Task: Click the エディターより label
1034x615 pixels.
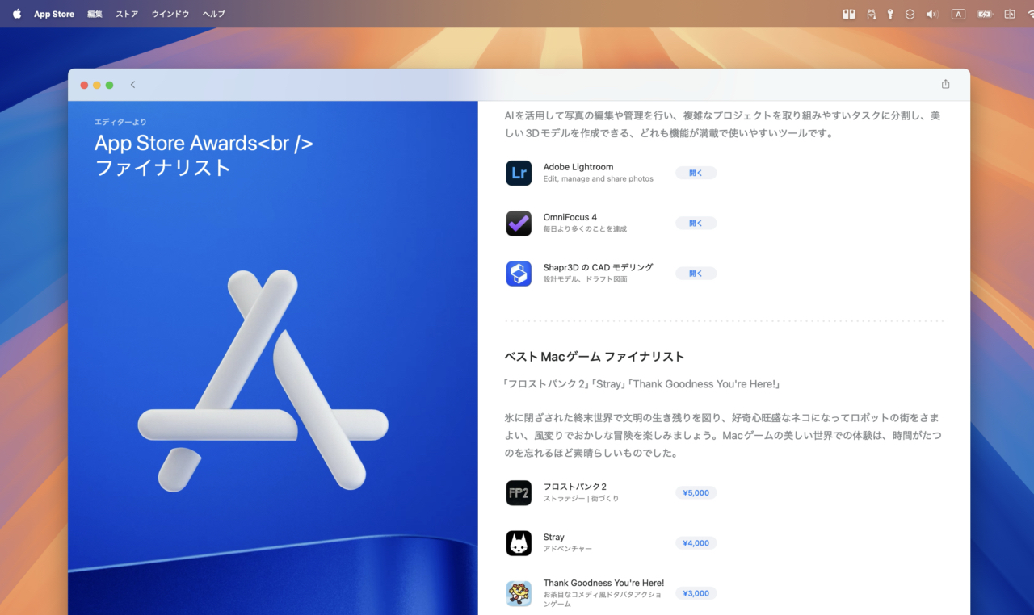Action: click(x=120, y=122)
